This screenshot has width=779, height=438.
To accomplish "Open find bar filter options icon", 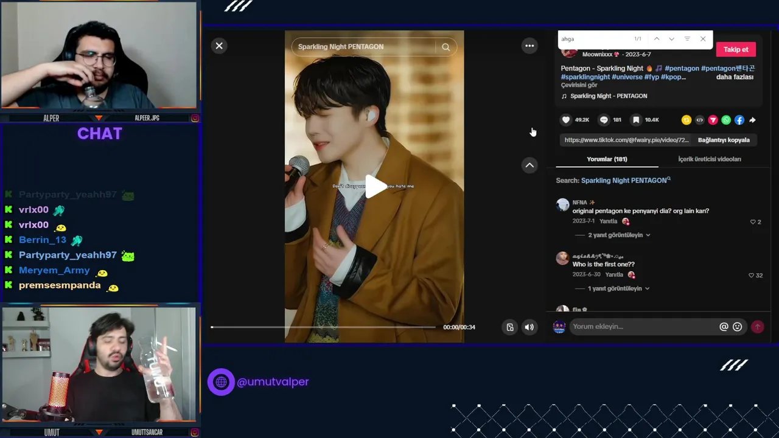I will click(687, 39).
